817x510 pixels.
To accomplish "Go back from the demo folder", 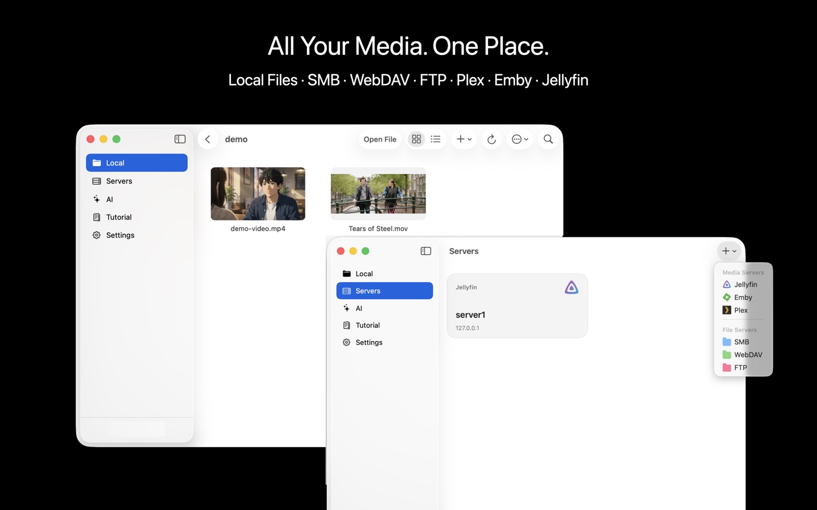I will pyautogui.click(x=208, y=139).
